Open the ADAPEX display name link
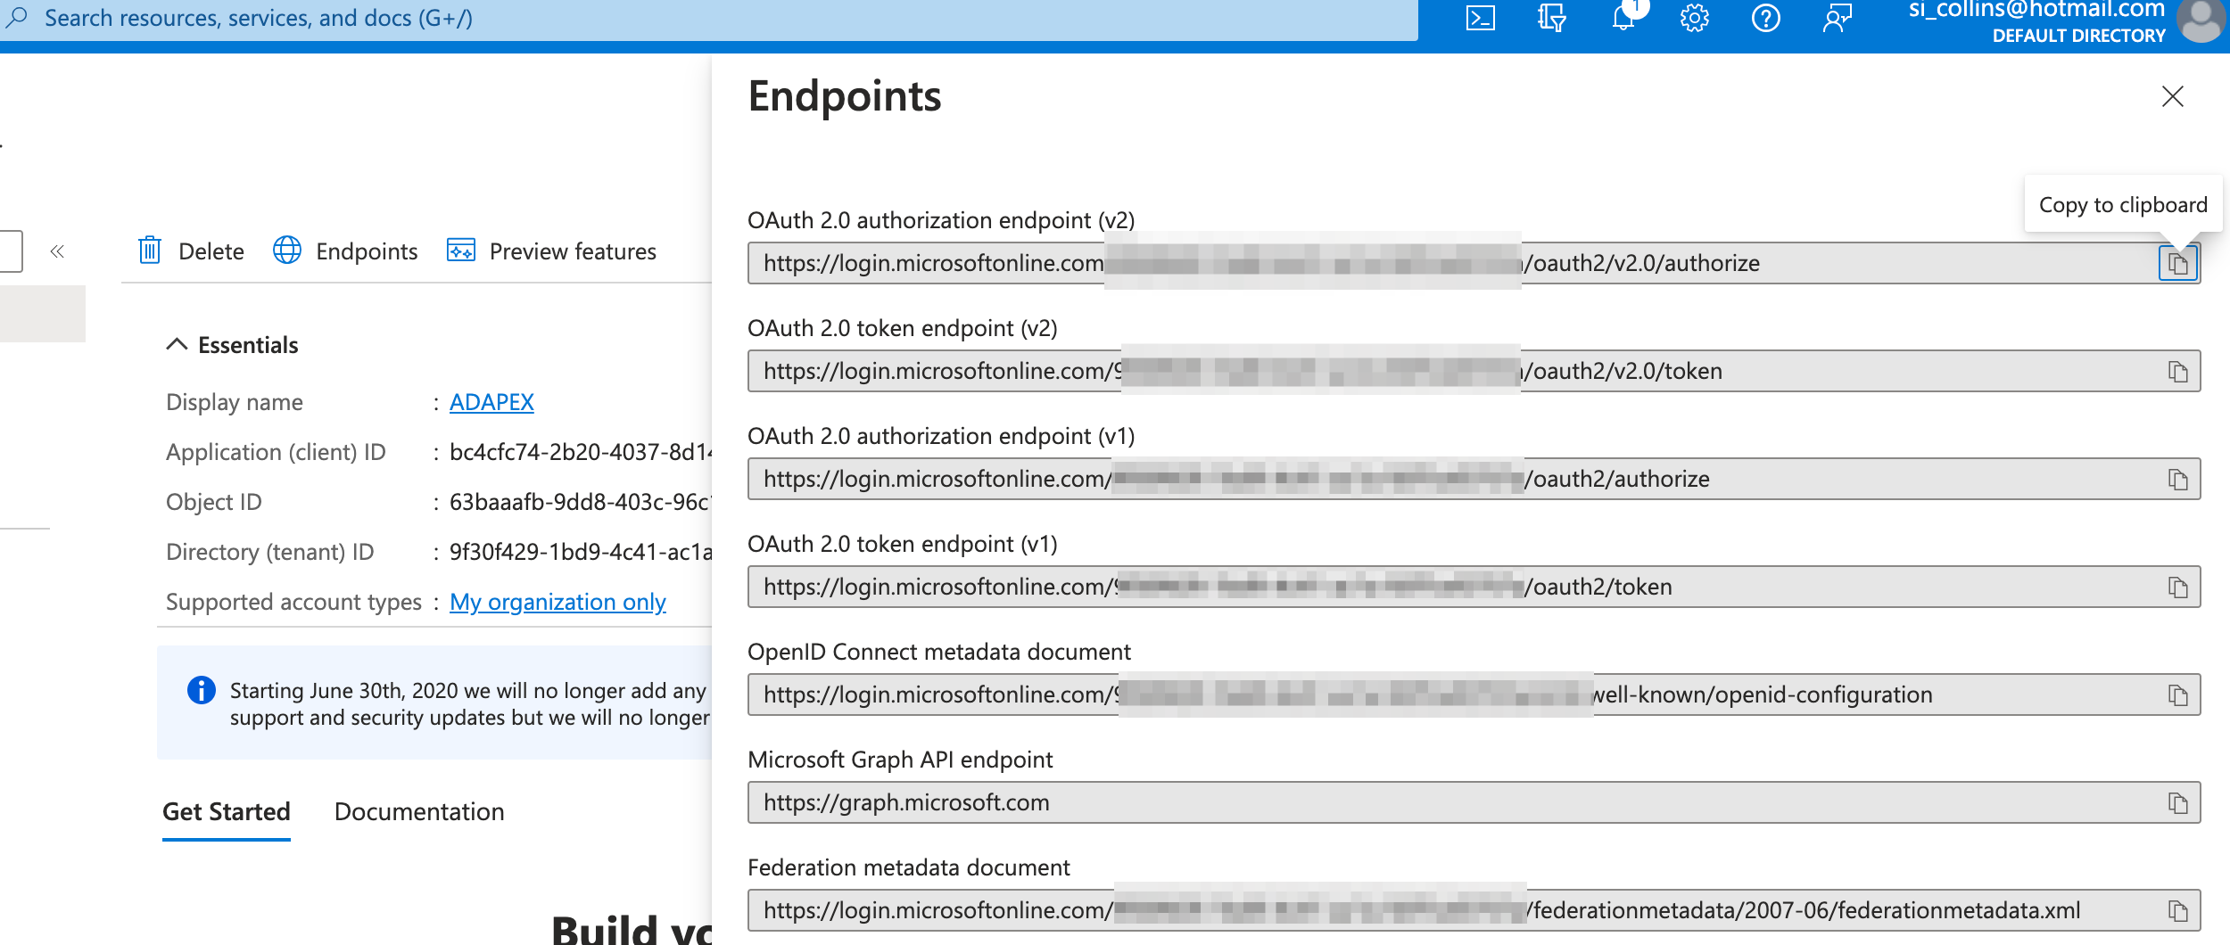2230x945 pixels. tap(491, 401)
